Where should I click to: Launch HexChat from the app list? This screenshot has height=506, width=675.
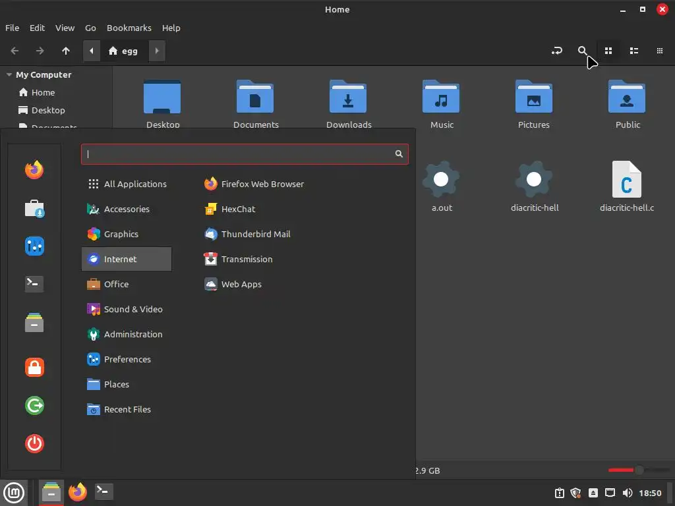tap(230, 209)
